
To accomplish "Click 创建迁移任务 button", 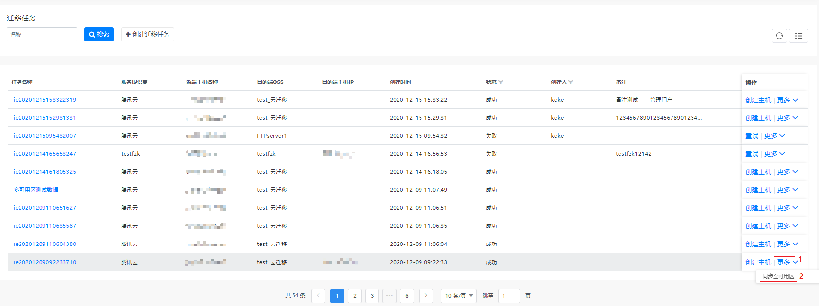I will [147, 34].
